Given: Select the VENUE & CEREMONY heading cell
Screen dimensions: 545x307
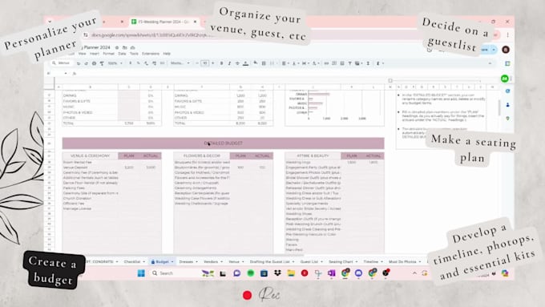Looking at the screenshot, I should (90, 156).
